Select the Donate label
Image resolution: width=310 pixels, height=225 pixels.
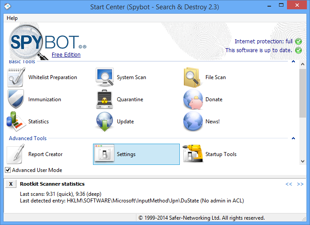point(214,99)
